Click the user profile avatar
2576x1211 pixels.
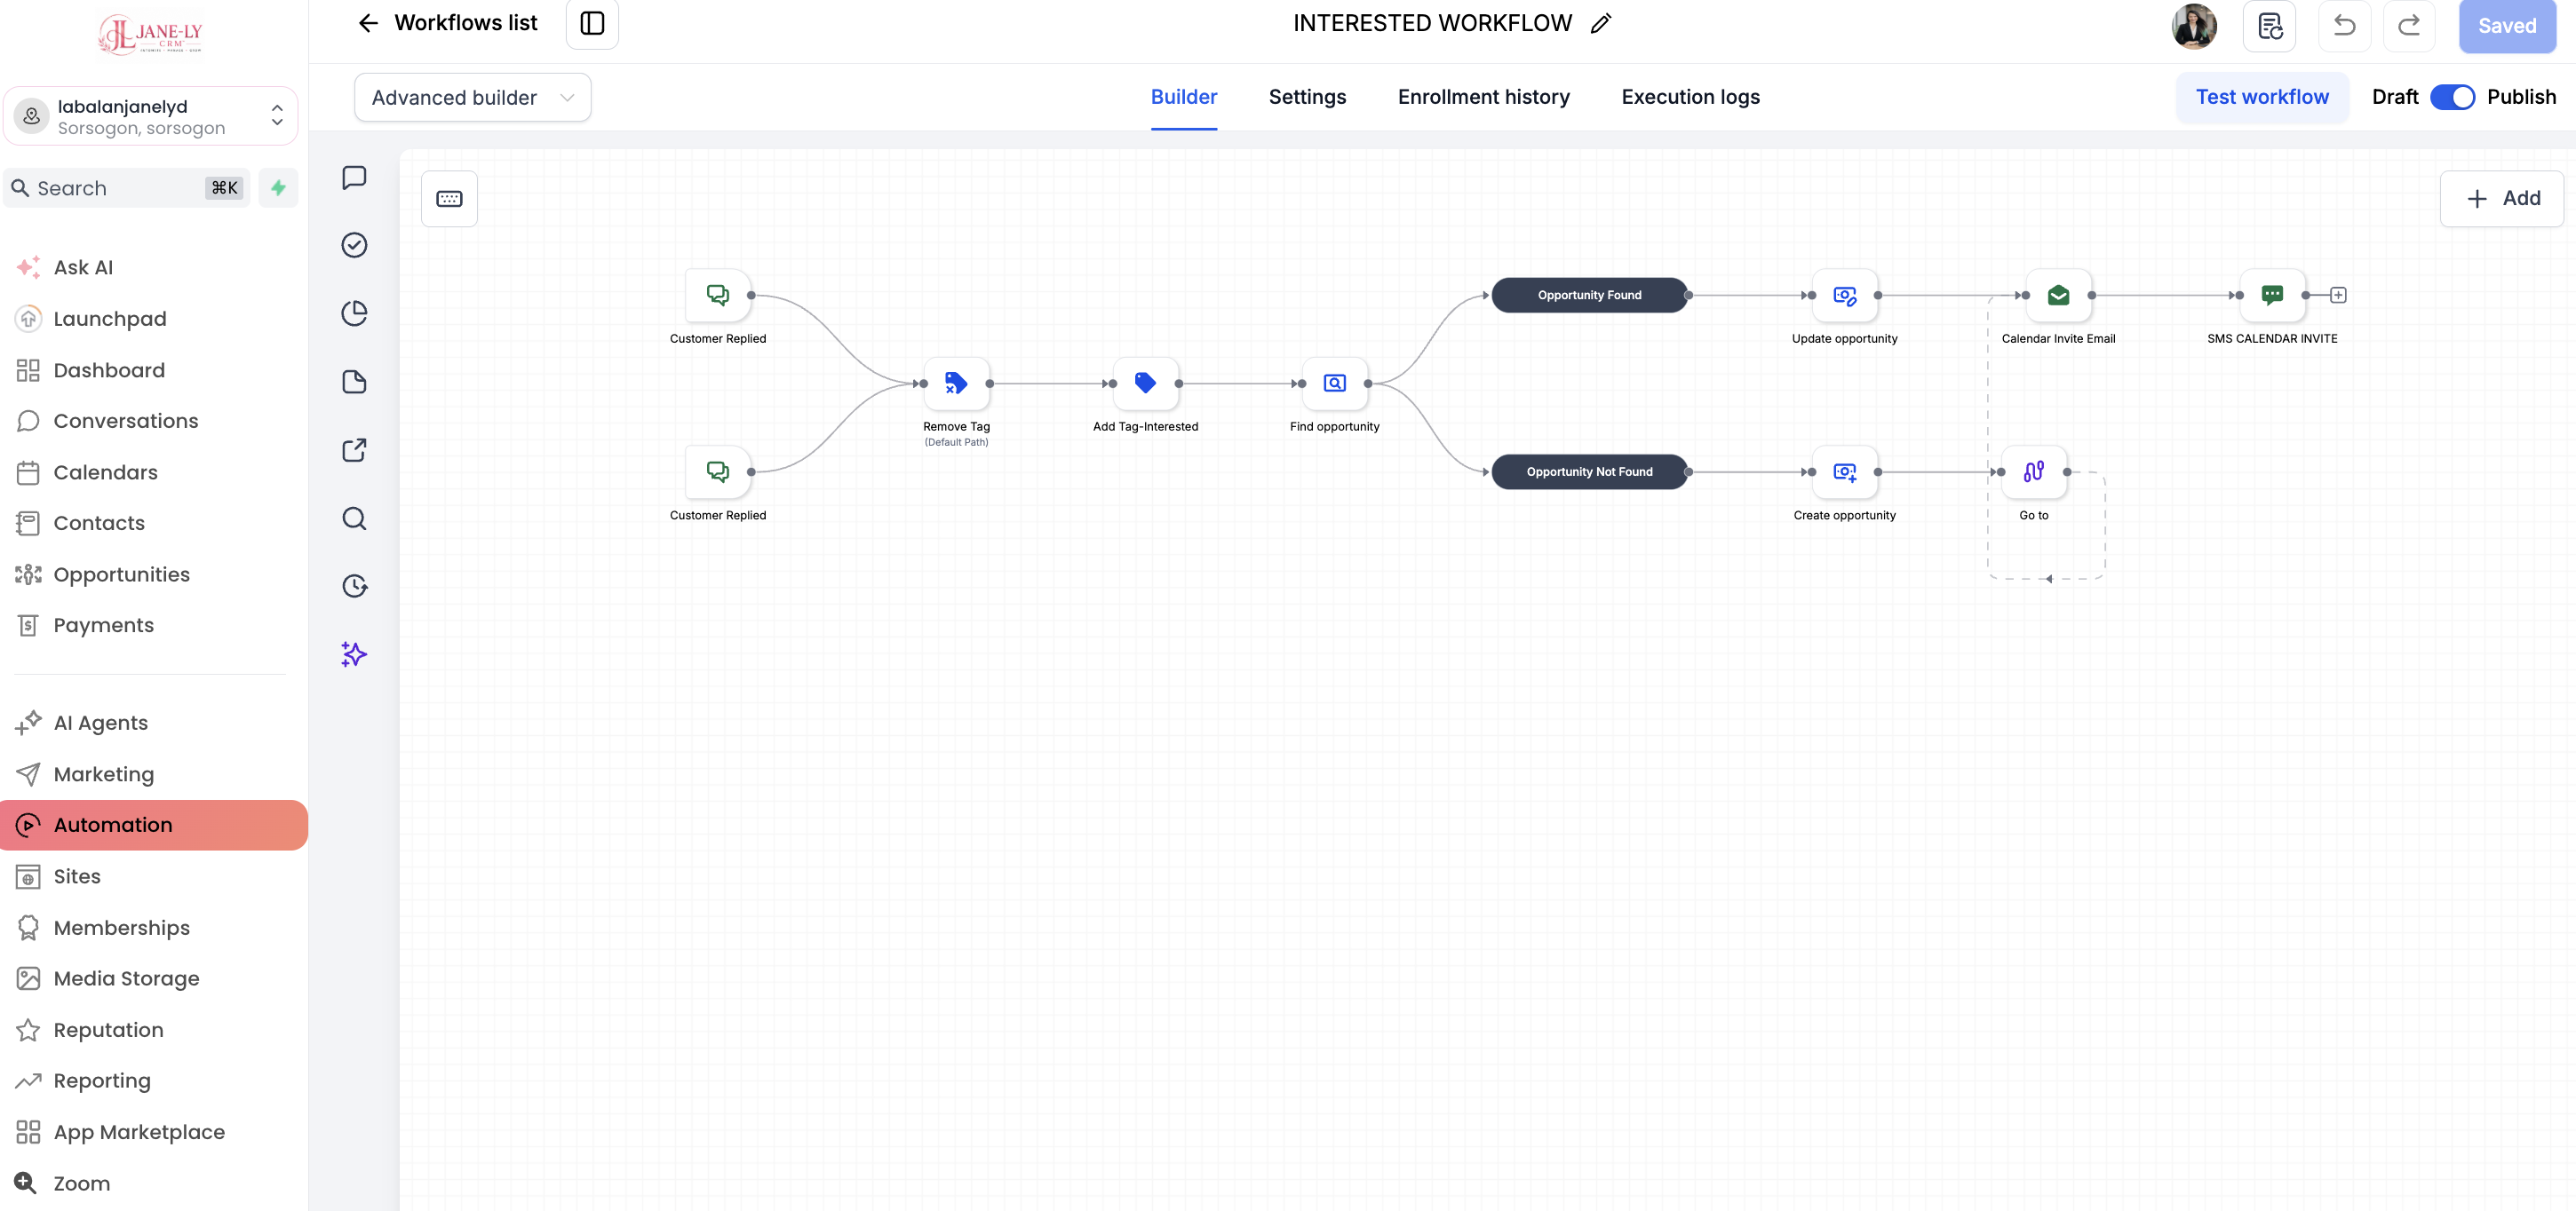click(2194, 26)
